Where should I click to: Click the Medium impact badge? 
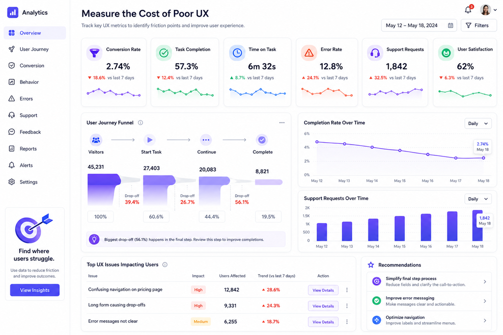pyautogui.click(x=200, y=322)
